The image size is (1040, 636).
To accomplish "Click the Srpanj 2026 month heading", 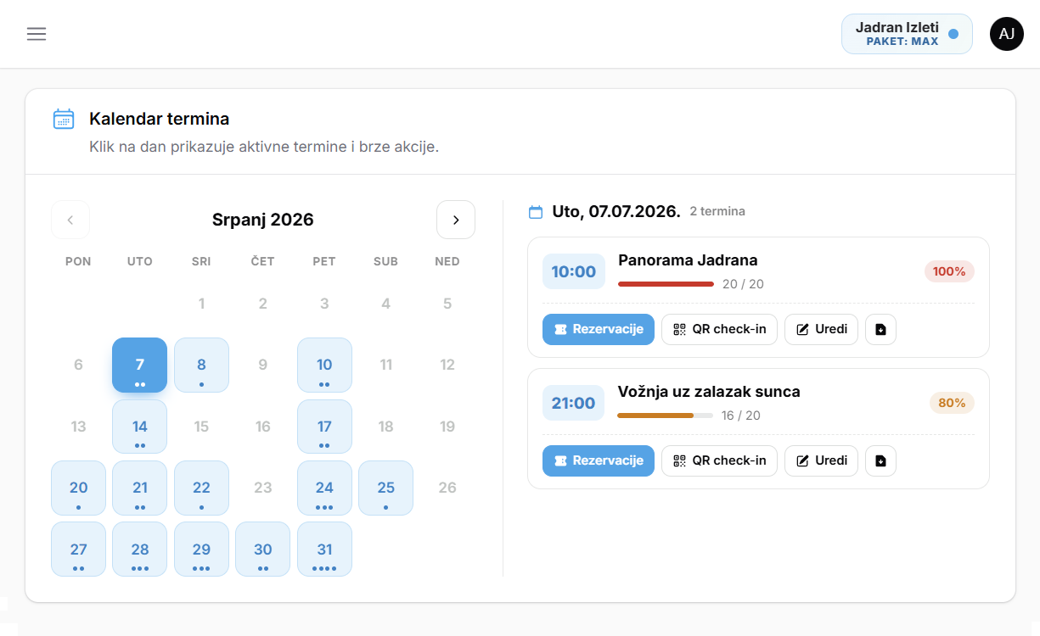I will pyautogui.click(x=263, y=220).
